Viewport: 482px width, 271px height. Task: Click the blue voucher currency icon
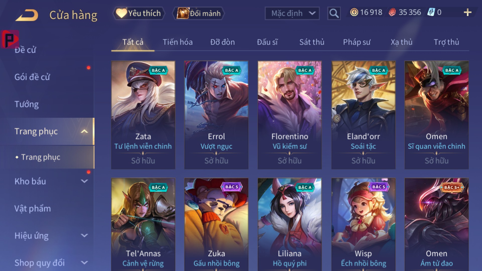(x=431, y=12)
